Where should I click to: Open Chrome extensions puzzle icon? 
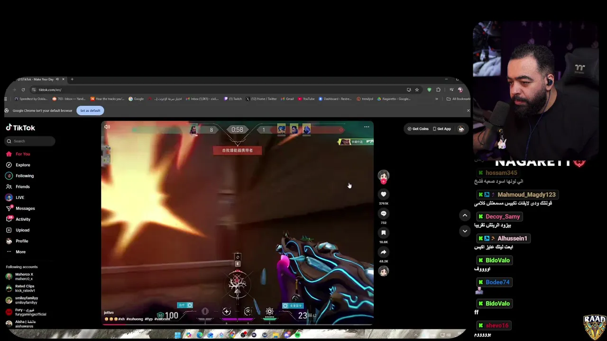438,90
